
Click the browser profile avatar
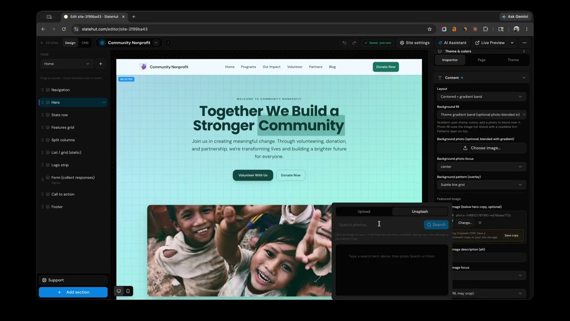click(516, 29)
